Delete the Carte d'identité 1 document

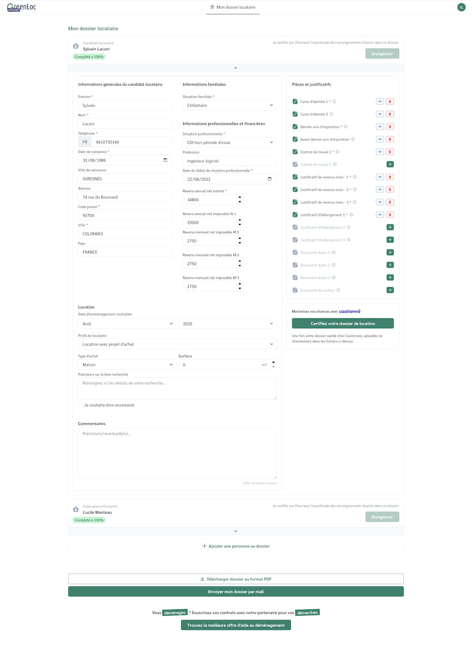(390, 101)
